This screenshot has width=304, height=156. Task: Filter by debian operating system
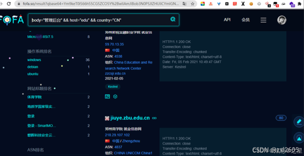click(33, 67)
